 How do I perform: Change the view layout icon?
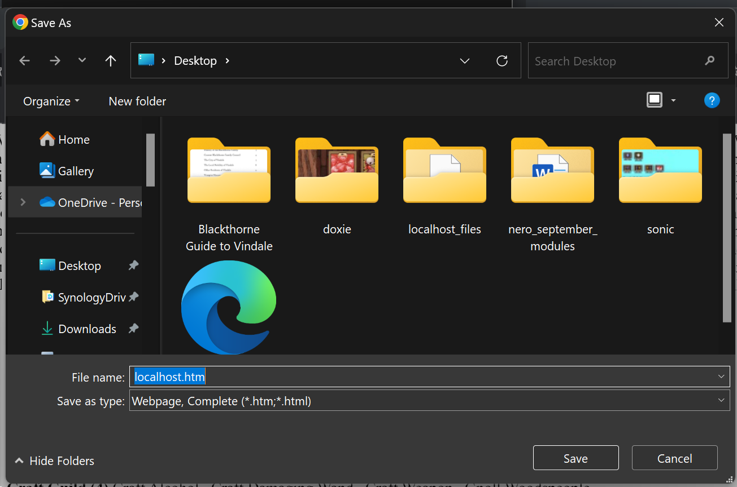point(655,100)
